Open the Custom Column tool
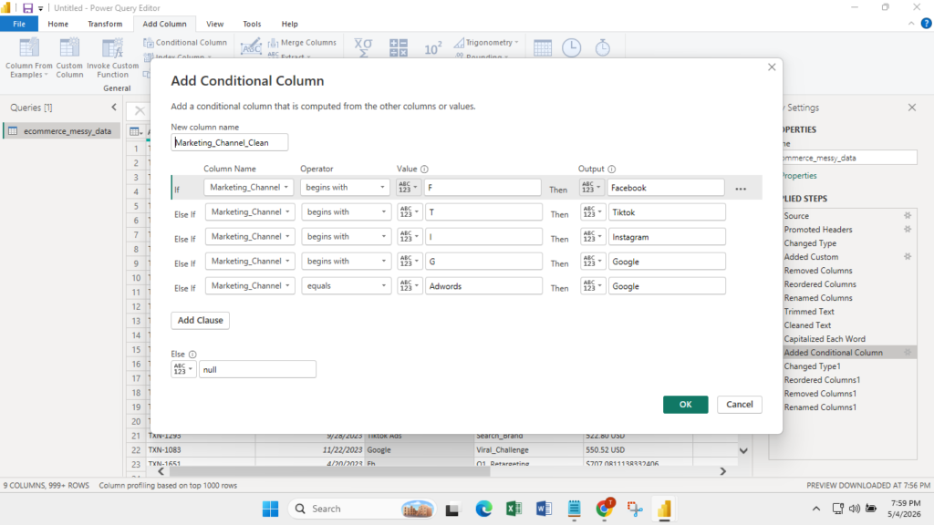The height and width of the screenshot is (525, 934). pyautogui.click(x=69, y=57)
